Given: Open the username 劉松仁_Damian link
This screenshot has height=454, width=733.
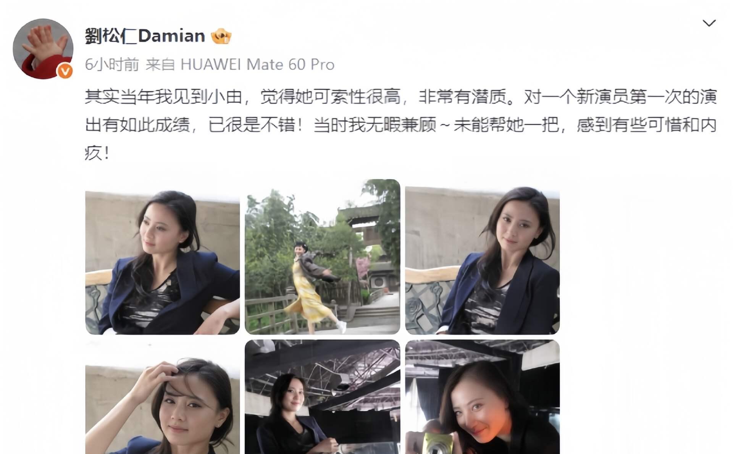Looking at the screenshot, I should [145, 36].
